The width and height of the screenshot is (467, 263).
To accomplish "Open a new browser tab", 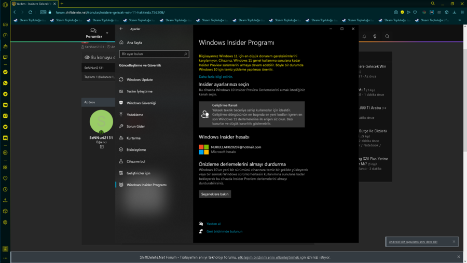I will pyautogui.click(x=62, y=4).
